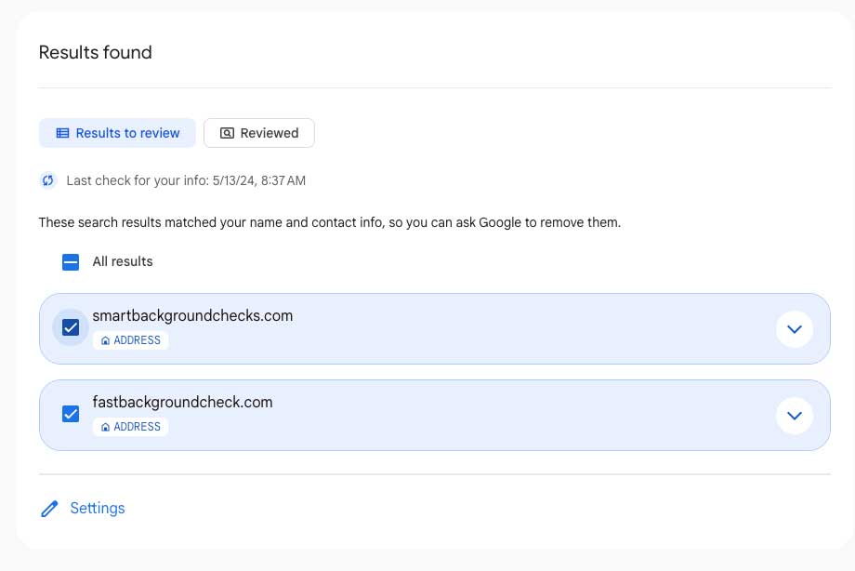
Task: Expand the fastbackgroundcheck.com result details
Action: click(794, 416)
